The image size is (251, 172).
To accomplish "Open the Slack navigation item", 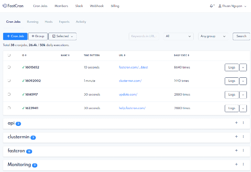I will coord(79,6).
